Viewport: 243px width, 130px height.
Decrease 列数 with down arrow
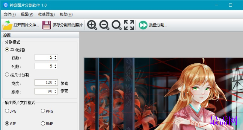click(55, 68)
